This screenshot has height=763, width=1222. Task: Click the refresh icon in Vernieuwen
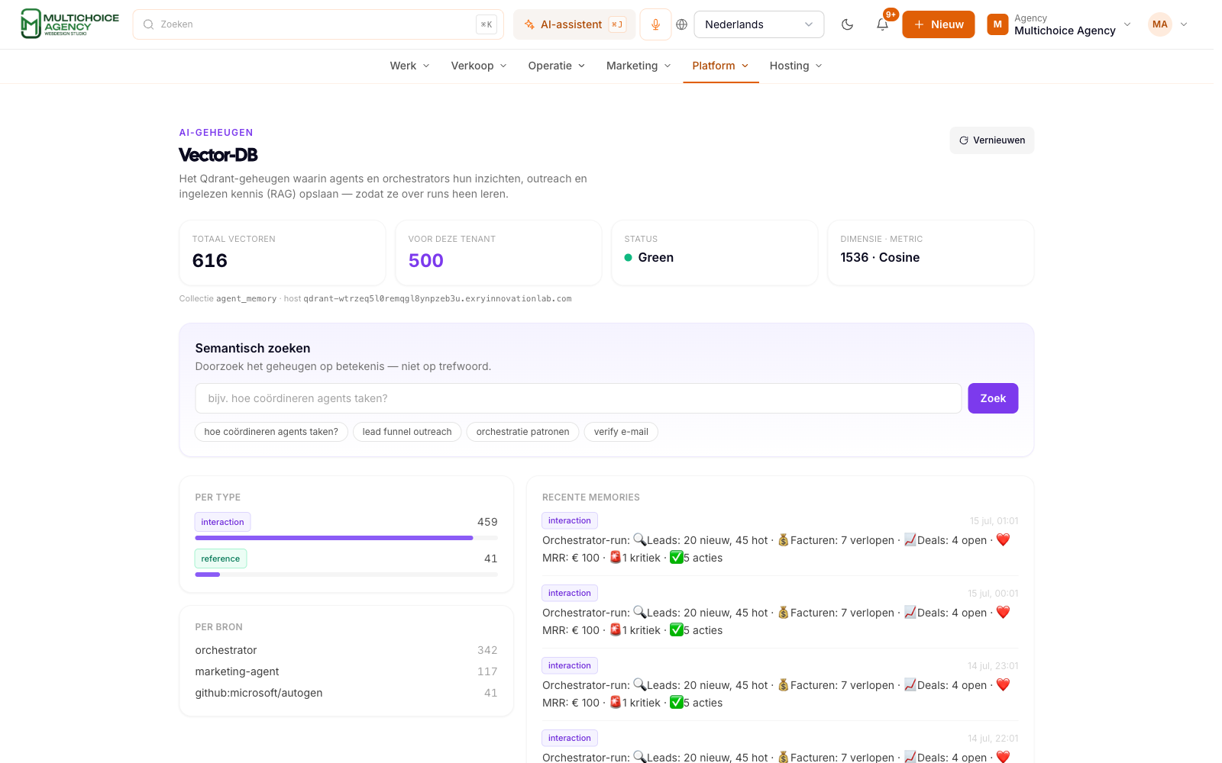point(964,140)
